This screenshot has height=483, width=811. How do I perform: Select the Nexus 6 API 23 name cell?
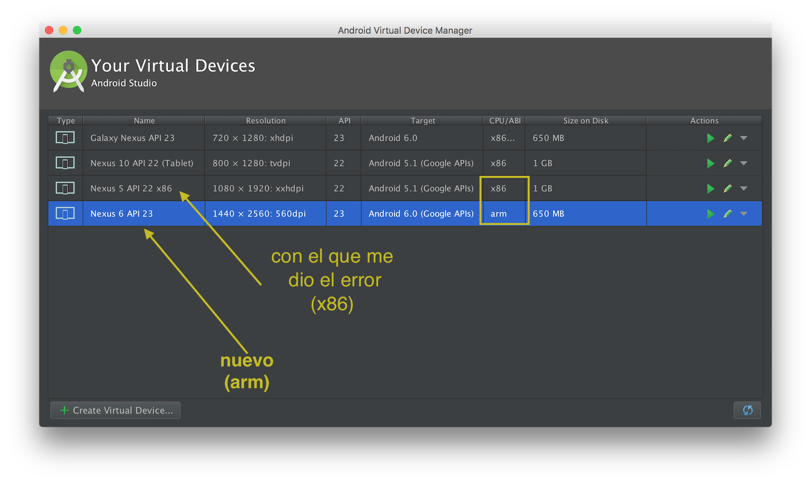coord(144,214)
